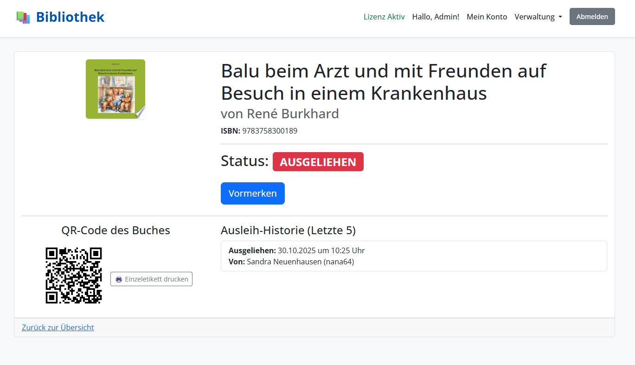The image size is (635, 365).
Task: Select the green Lizenz Aktiv status indicator
Action: click(384, 17)
